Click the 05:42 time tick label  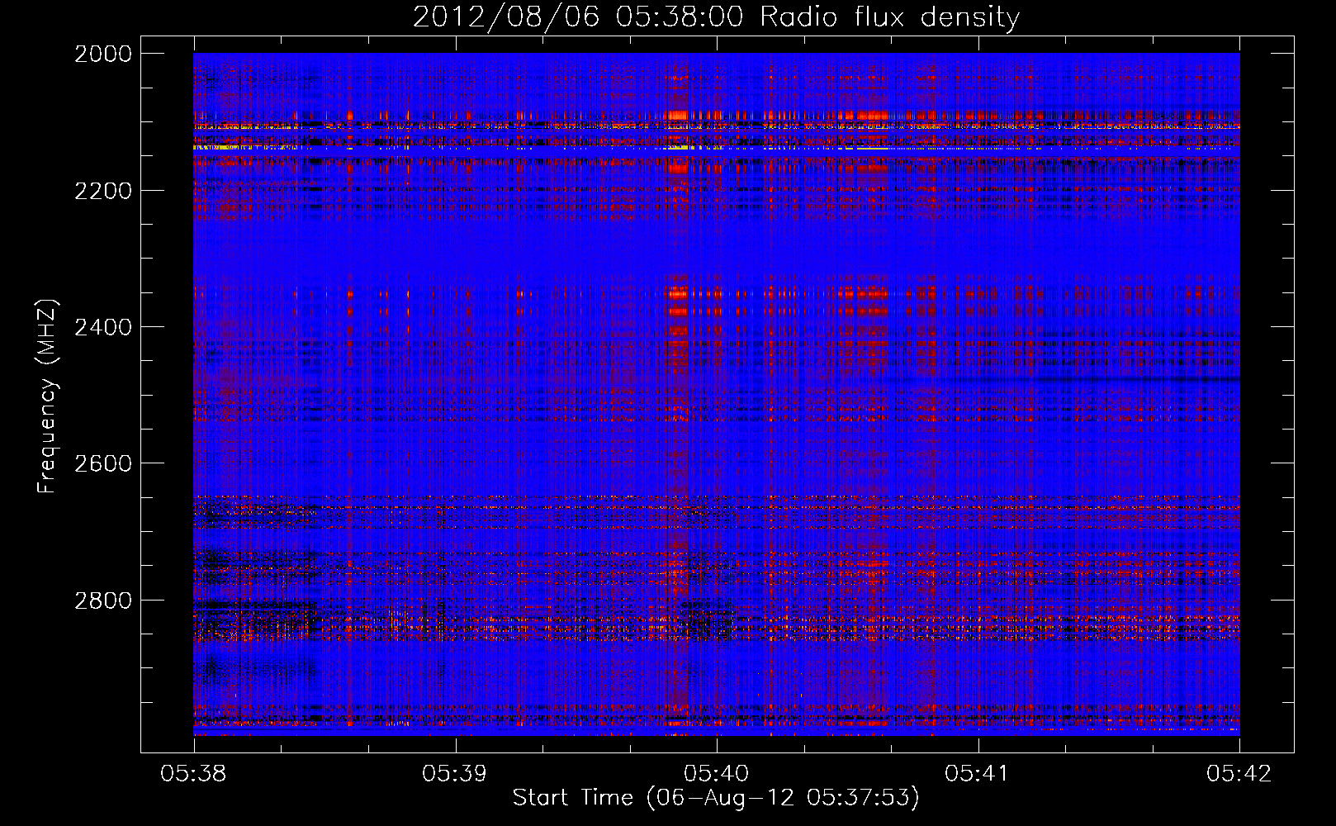tap(1239, 773)
